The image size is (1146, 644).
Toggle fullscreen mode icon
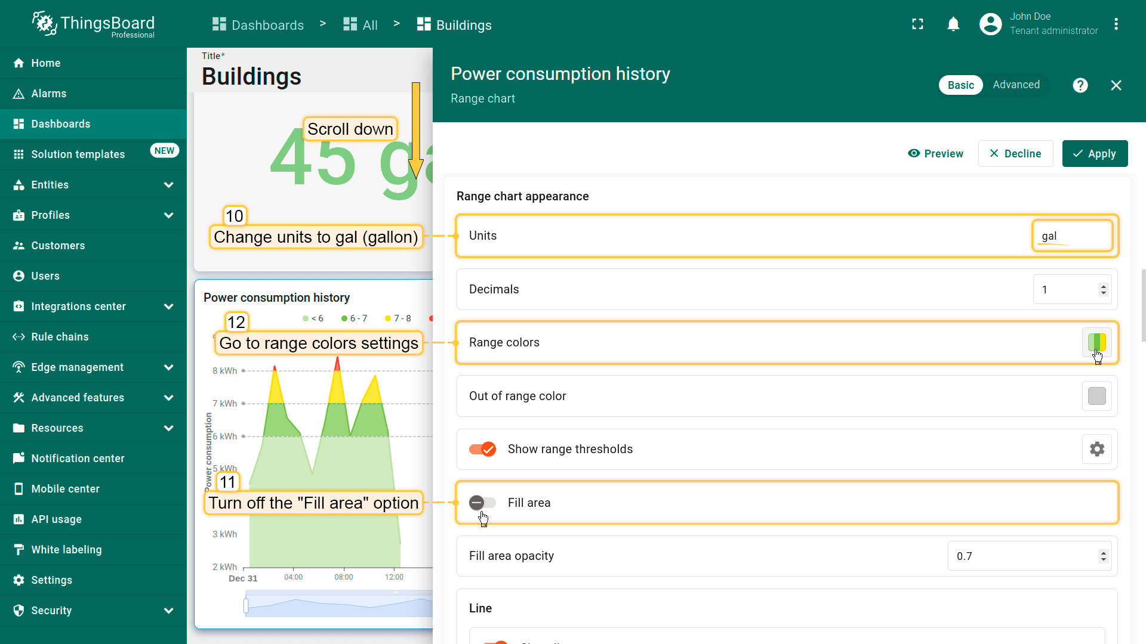click(x=917, y=24)
